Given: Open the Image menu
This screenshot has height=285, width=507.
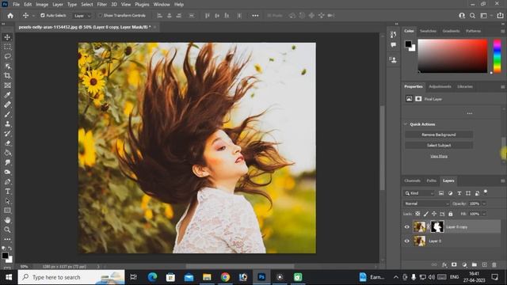Looking at the screenshot, I should pos(42,5).
